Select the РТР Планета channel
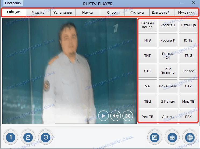 (168, 71)
